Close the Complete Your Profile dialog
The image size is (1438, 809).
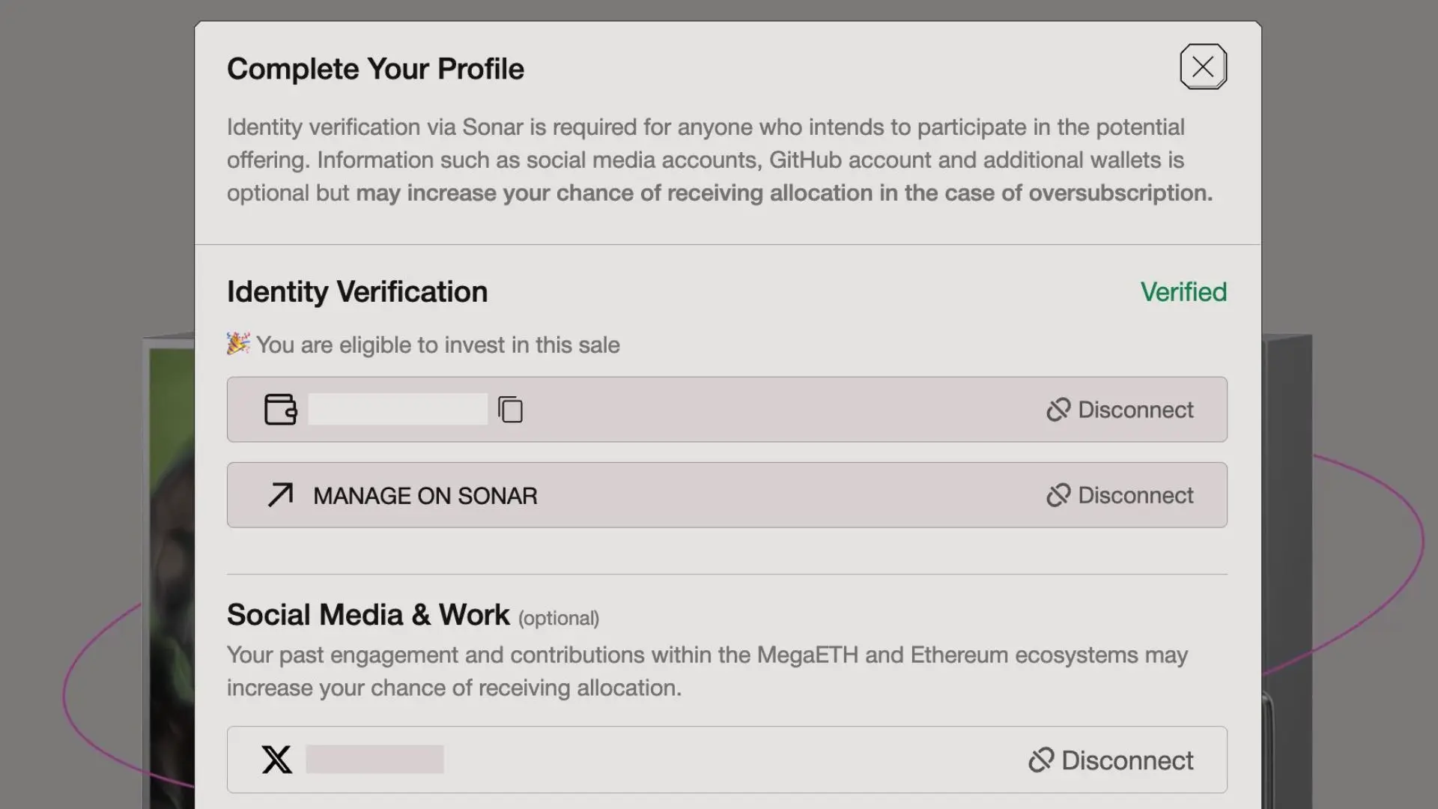1203,67
